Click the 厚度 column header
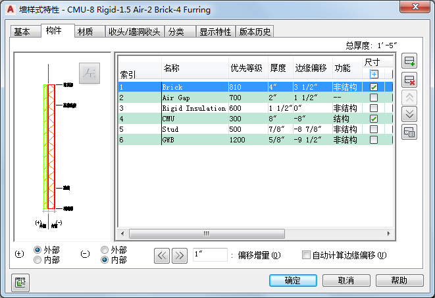Viewport: 435px width, 298px height. coord(280,68)
